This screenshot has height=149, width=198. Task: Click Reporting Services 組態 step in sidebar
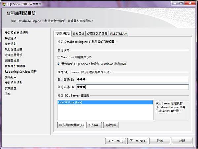click(21, 72)
